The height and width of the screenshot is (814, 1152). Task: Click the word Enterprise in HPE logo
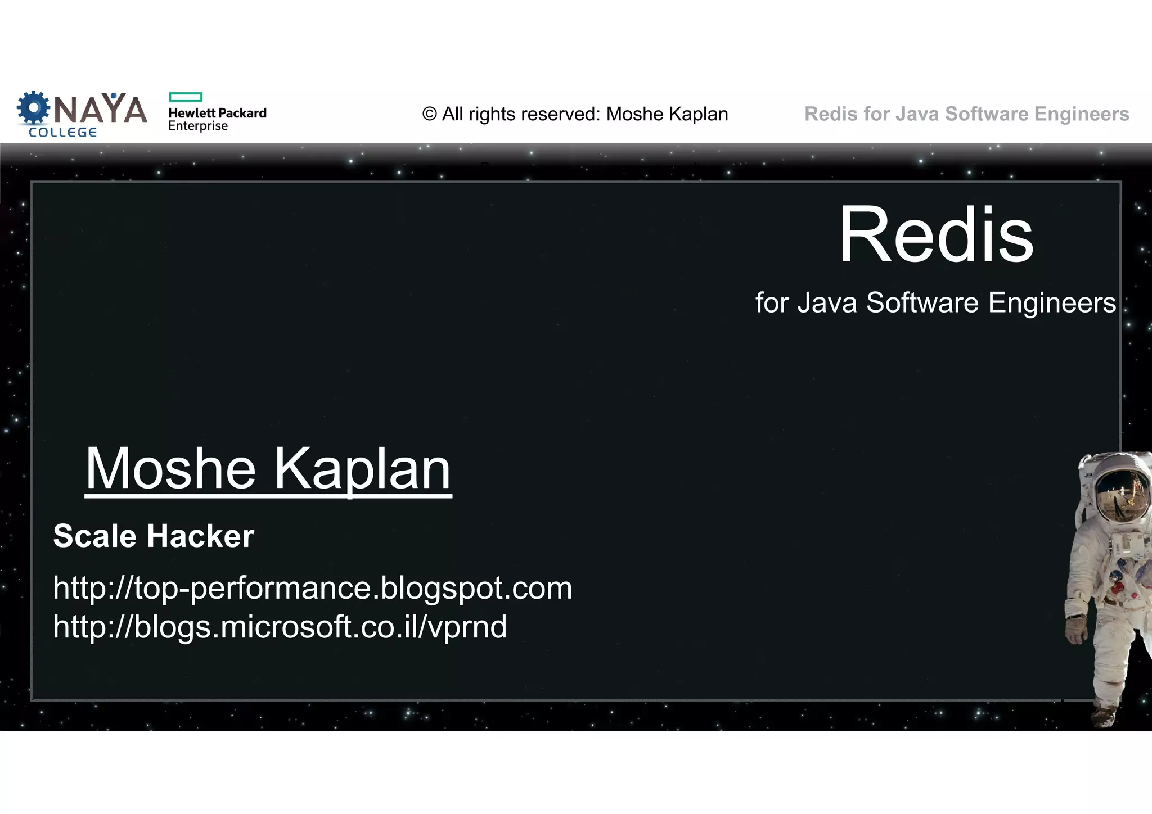coord(198,126)
